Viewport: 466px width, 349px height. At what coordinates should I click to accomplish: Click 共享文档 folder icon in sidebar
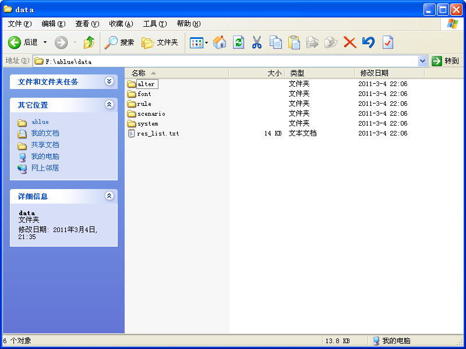pyautogui.click(x=22, y=146)
